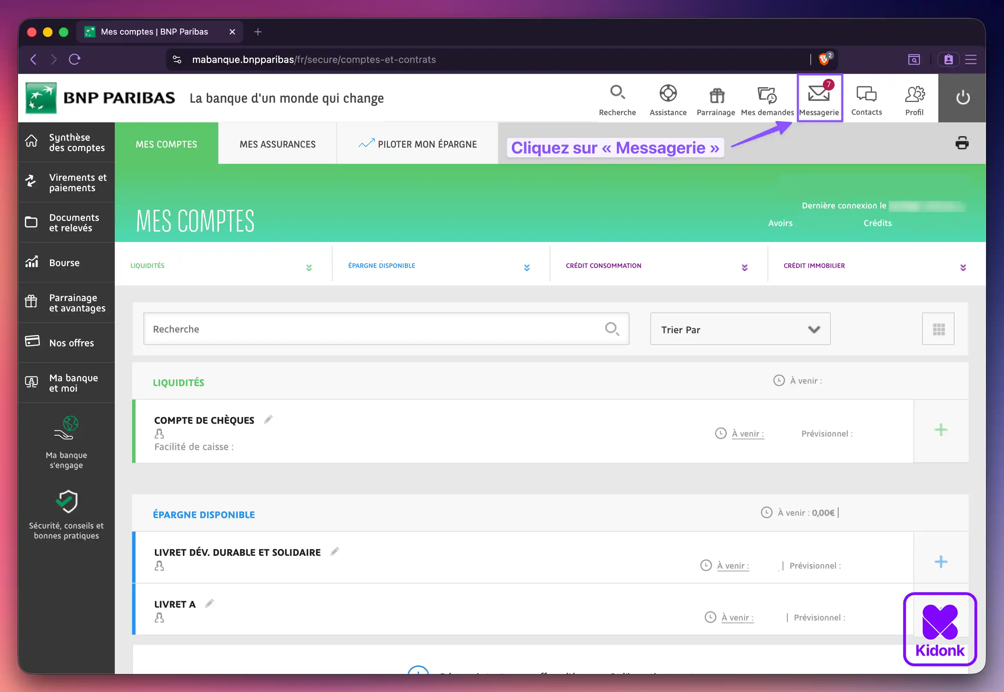The width and height of the screenshot is (1004, 692).
Task: Open Documents et relevés in sidebar
Action: (x=66, y=223)
